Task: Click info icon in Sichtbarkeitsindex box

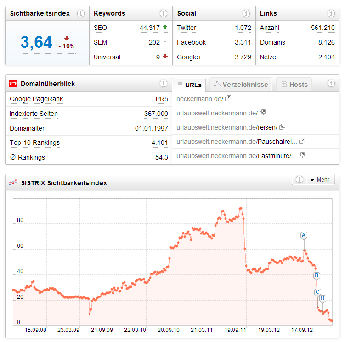Action: [x=81, y=13]
